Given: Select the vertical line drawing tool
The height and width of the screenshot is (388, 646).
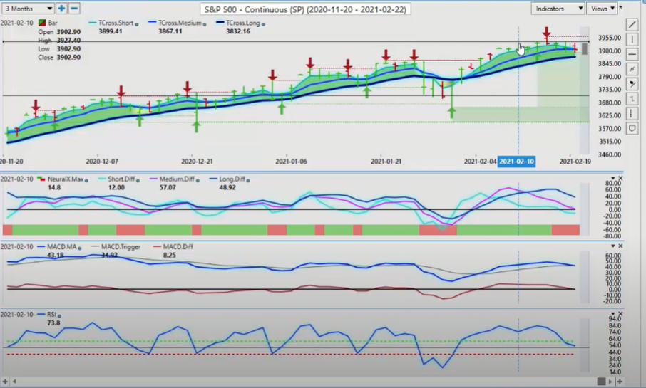Looking at the screenshot, I should click(632, 39).
